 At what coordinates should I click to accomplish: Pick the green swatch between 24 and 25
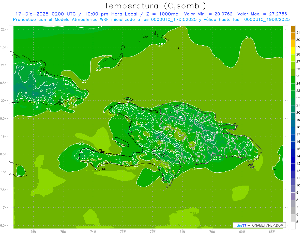point(293,80)
